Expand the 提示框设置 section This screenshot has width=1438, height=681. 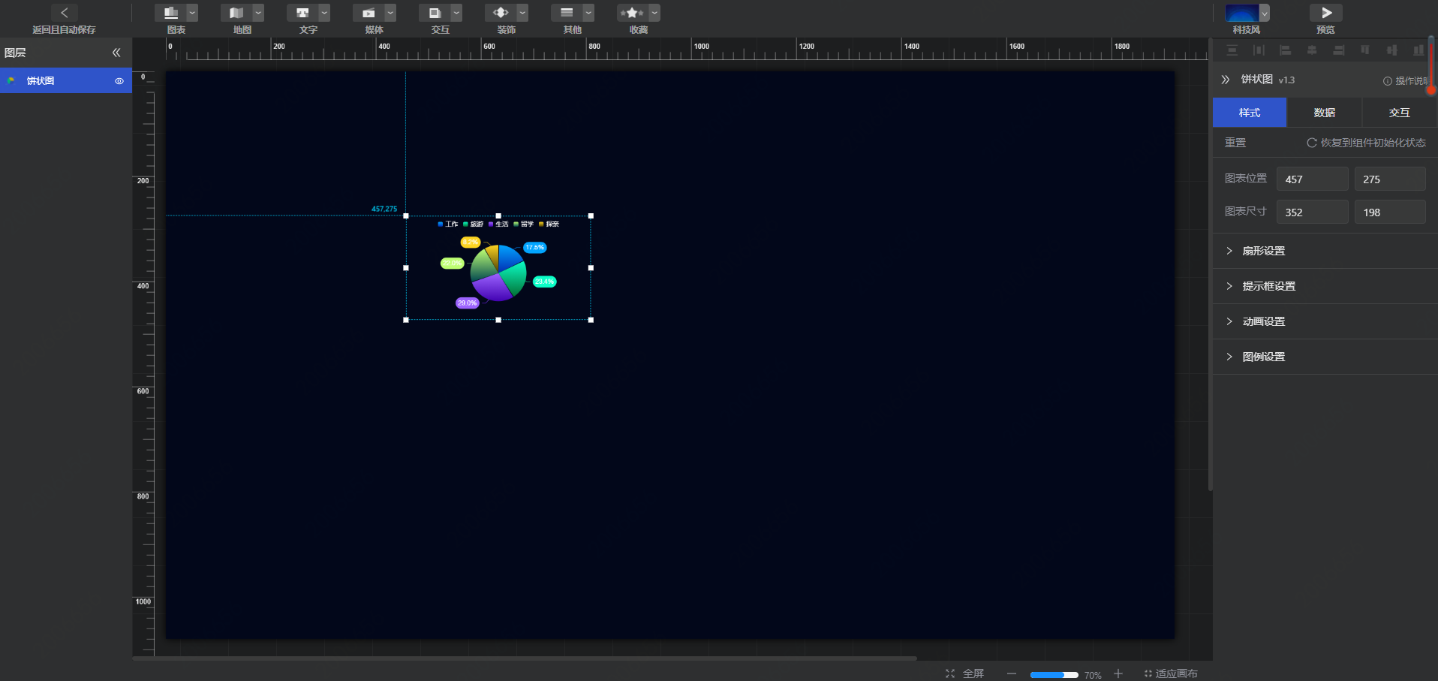(x=1325, y=286)
